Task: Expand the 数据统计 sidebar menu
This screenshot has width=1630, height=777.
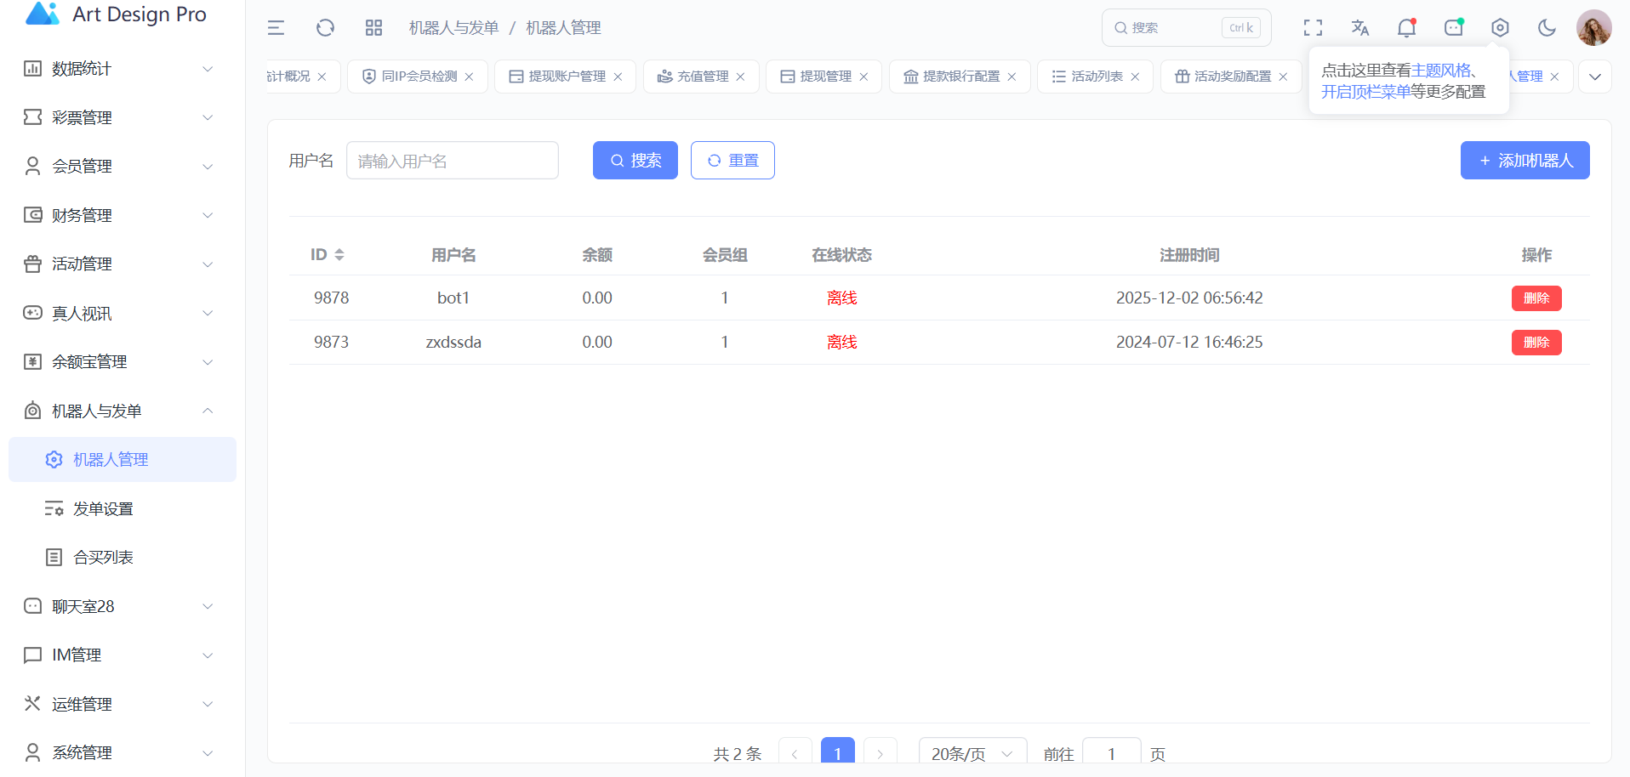Action: [x=117, y=69]
